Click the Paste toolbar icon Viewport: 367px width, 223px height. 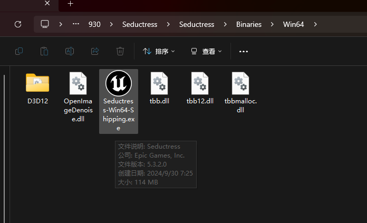pos(44,51)
